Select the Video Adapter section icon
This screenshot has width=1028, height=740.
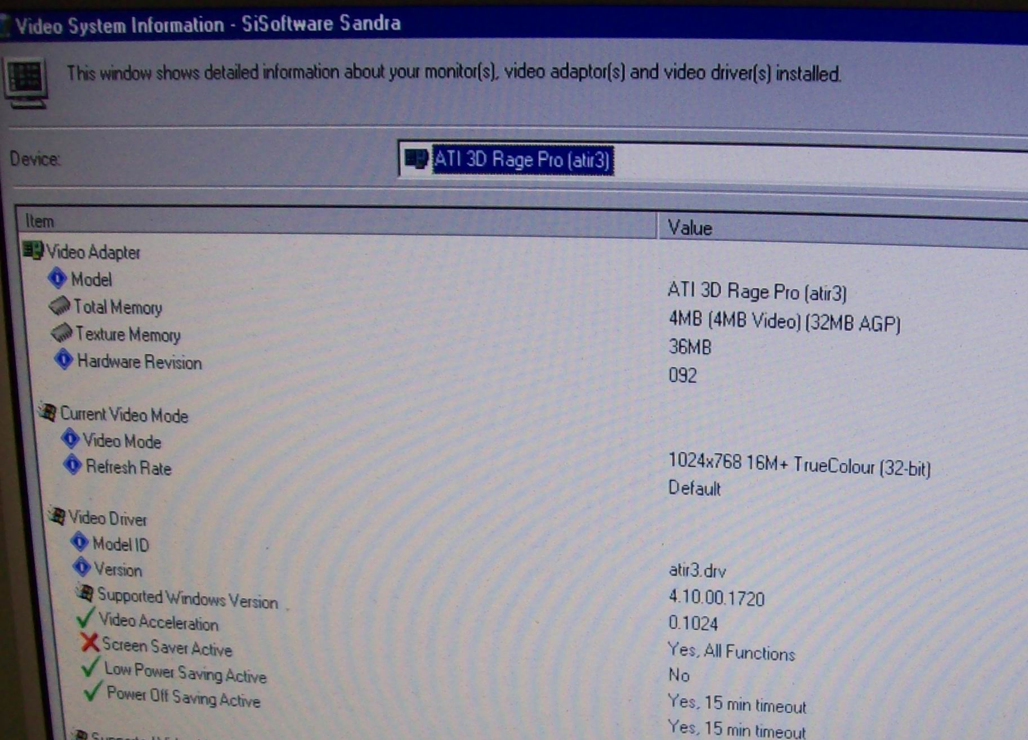pos(33,250)
